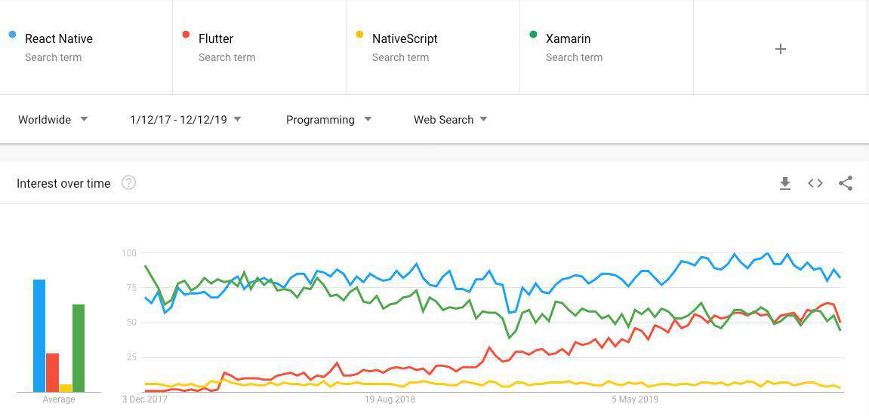The height and width of the screenshot is (416, 869).
Task: Click the red Flutter color dot
Action: [x=186, y=35]
